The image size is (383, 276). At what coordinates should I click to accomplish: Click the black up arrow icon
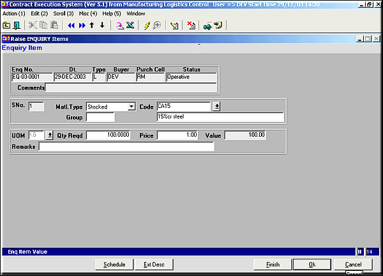coord(92,26)
